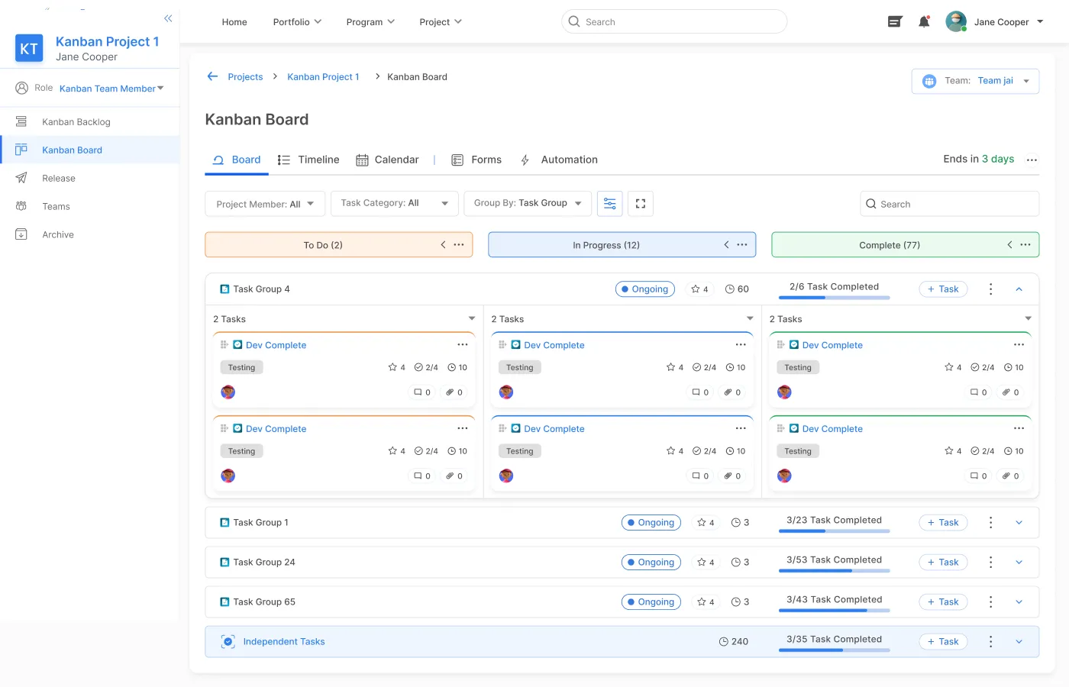1069x687 pixels.
Task: Go back using the left arrow before Projects
Action: click(212, 76)
